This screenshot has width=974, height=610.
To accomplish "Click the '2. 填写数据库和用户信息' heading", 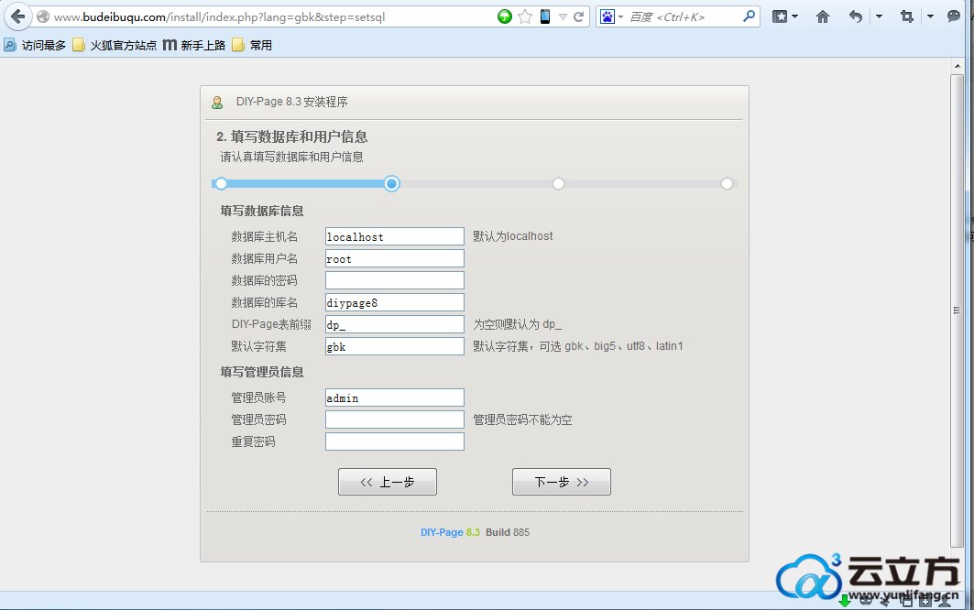I will pos(292,136).
